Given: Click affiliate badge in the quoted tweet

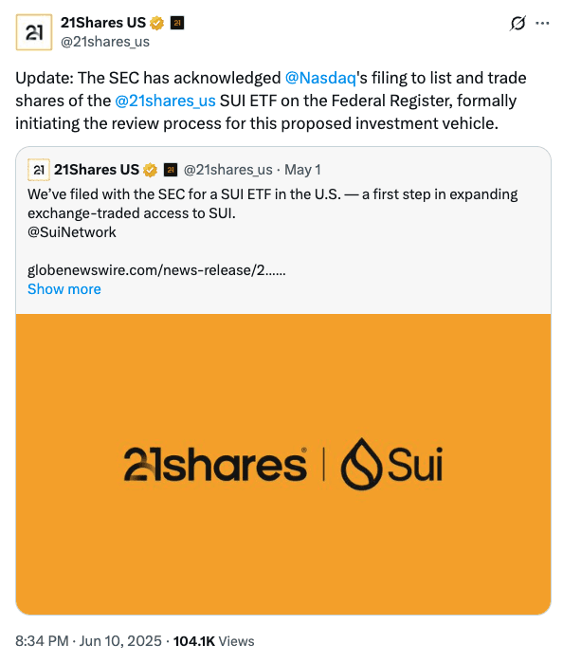Looking at the screenshot, I should pyautogui.click(x=171, y=170).
